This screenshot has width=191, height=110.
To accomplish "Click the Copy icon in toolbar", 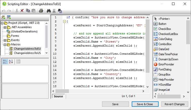I will (x=28, y=11).
